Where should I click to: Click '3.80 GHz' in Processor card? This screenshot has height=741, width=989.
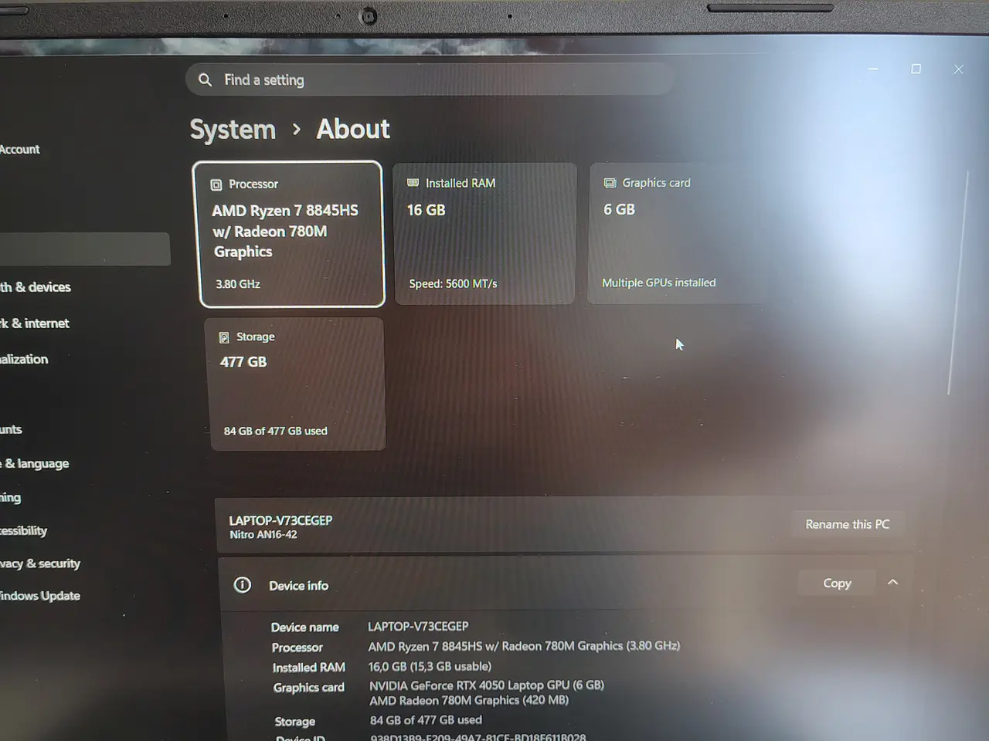pyautogui.click(x=238, y=284)
